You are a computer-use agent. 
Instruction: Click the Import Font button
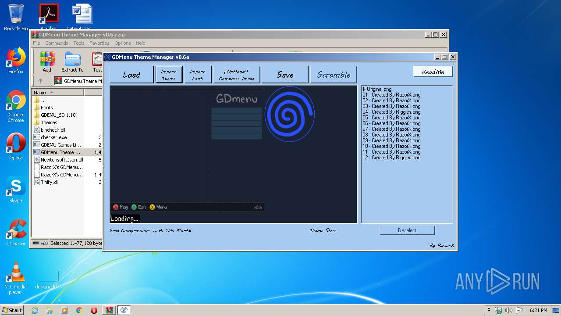click(198, 75)
